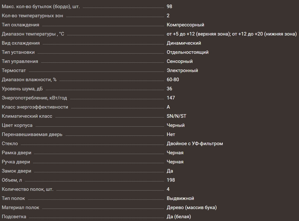Click the climate class value SN/N/ST

pos(176,116)
